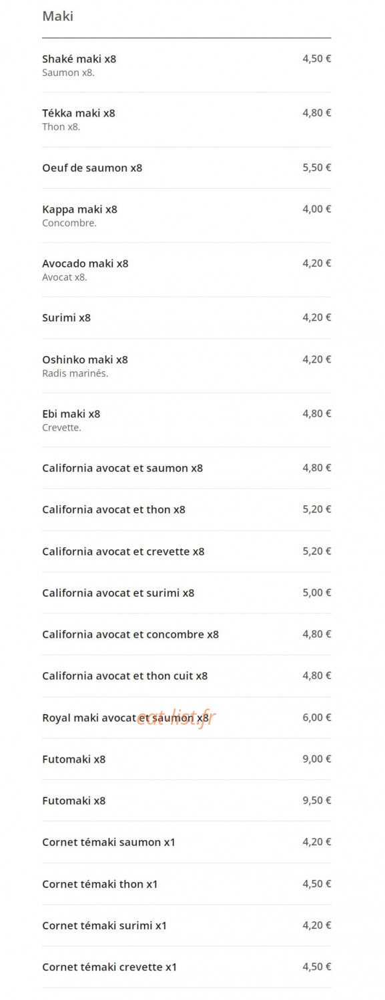This screenshot has height=1000, width=385.
Task: Choose the Futomaki x8 priced 9,50 €
Action: (x=186, y=801)
